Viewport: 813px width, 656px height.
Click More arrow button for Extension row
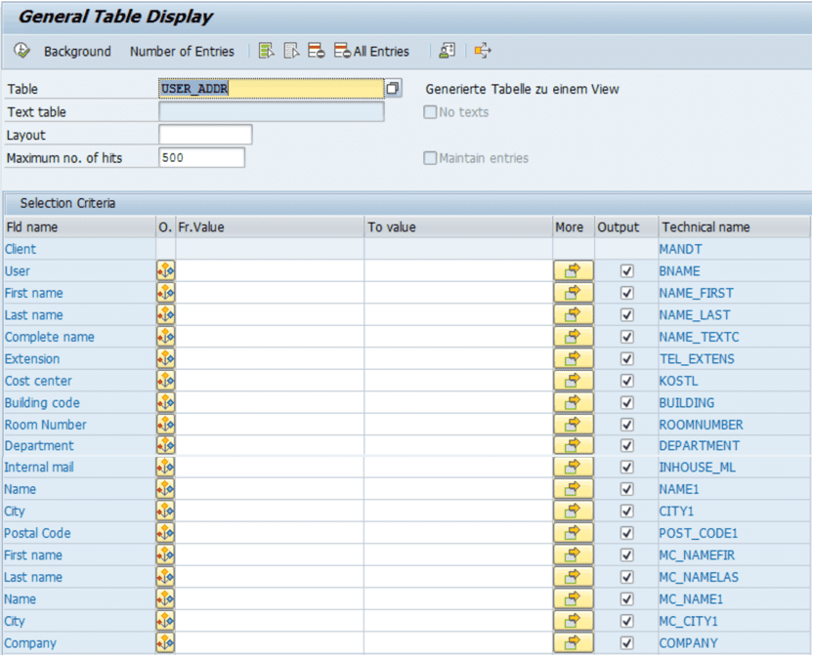click(573, 358)
